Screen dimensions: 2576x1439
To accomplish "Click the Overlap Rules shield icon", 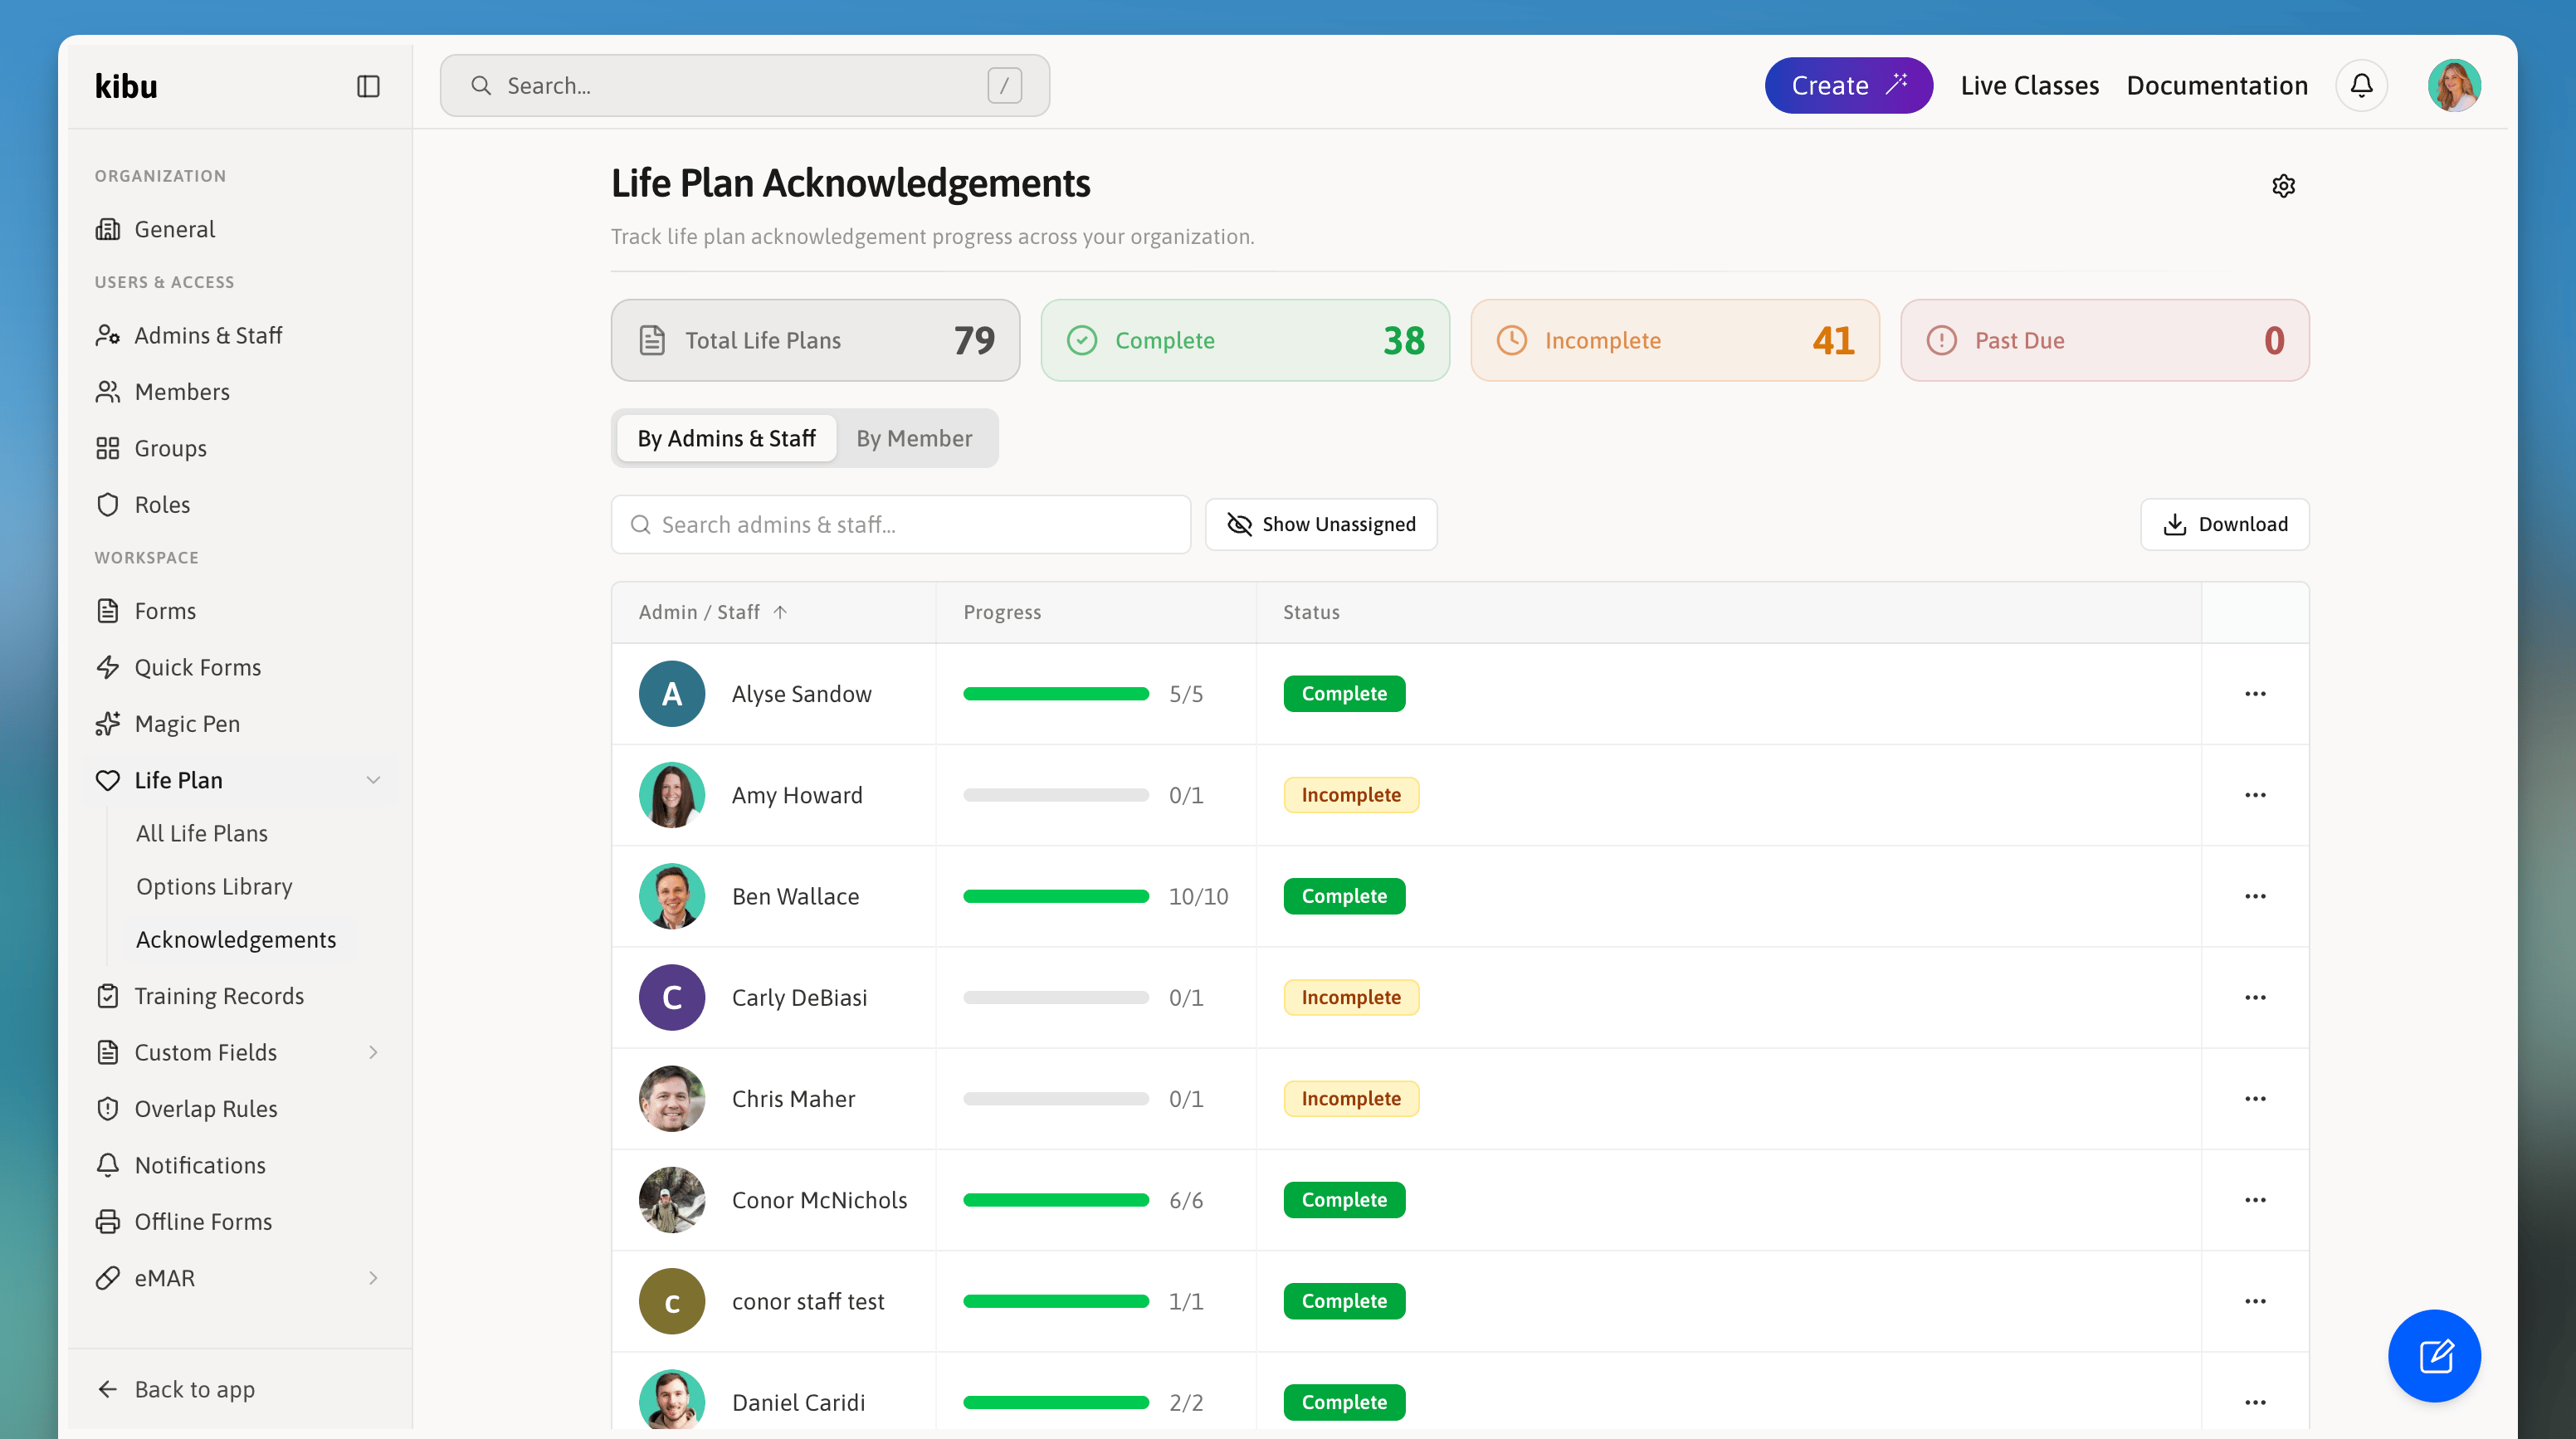I will click(x=108, y=1108).
